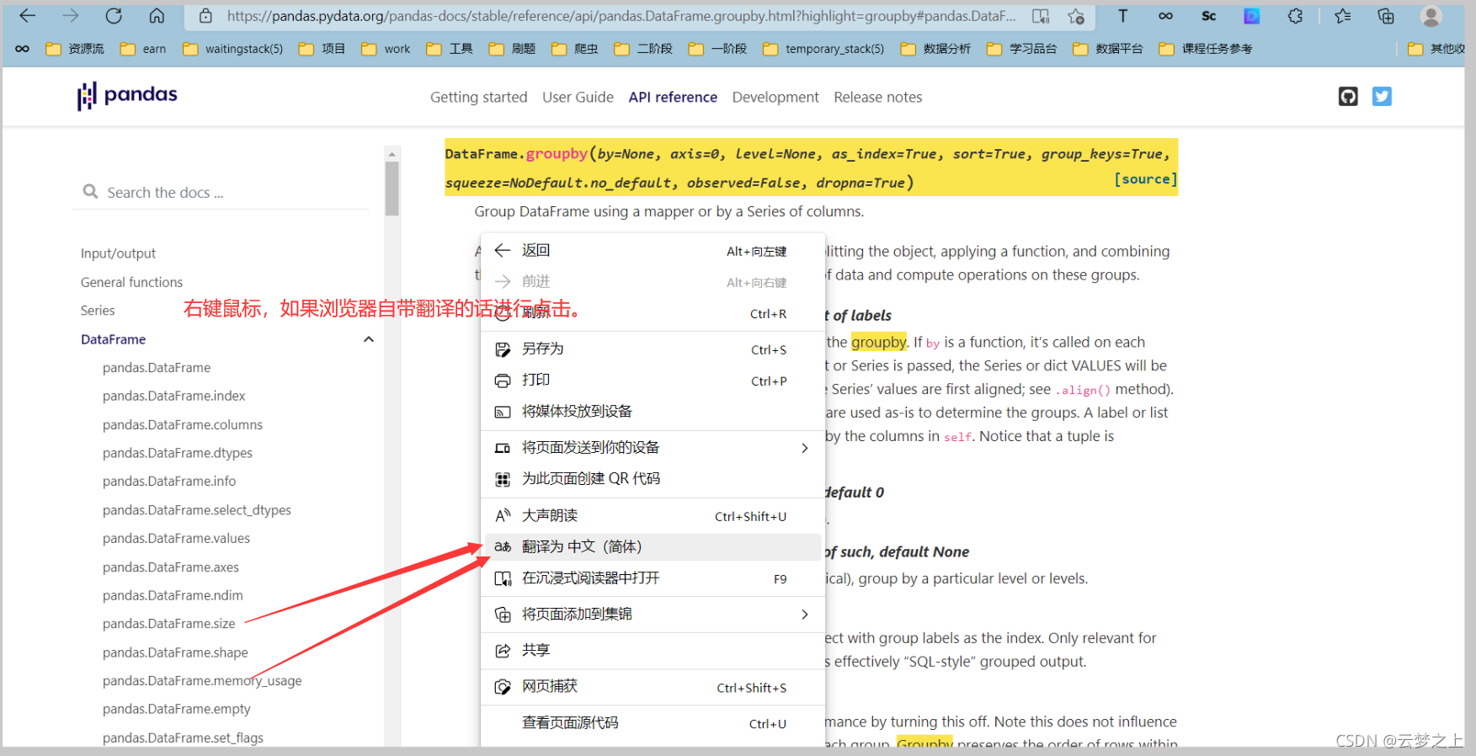Open the 课程任务参考 bookmark folder
The height and width of the screenshot is (756, 1476).
(x=1206, y=49)
